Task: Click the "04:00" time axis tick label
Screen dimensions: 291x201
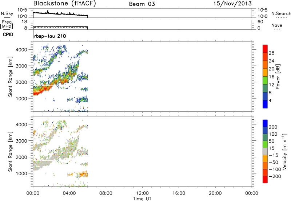Action: tap(69, 193)
